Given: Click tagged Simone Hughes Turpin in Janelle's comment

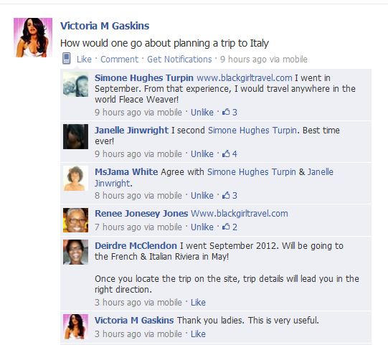Looking at the screenshot, I should click(252, 131).
